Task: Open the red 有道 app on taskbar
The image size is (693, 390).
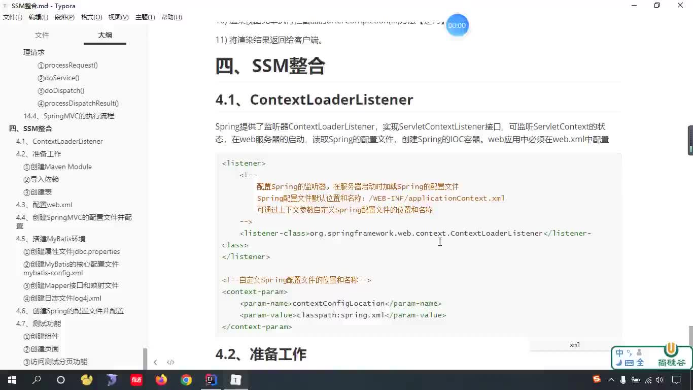Action: (136, 379)
